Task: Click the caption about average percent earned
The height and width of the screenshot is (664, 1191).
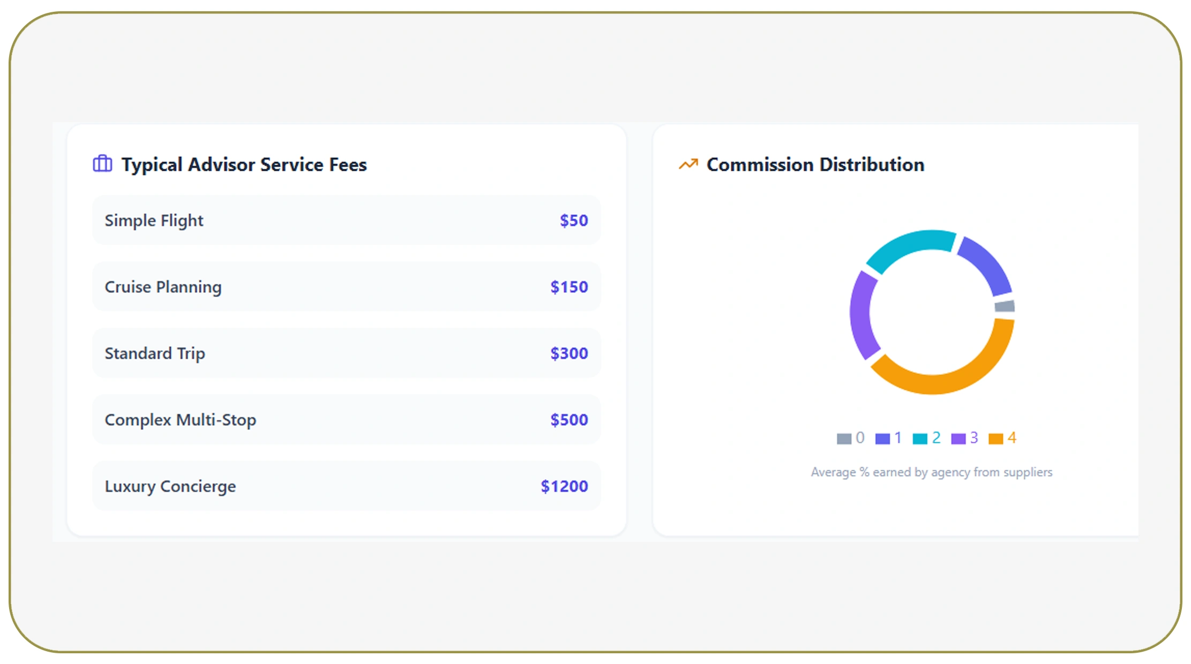Action: pyautogui.click(x=932, y=472)
